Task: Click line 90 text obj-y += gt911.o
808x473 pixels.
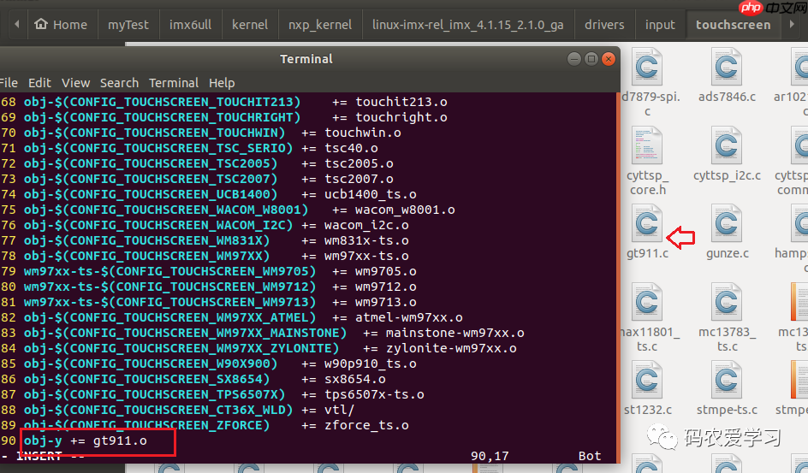Action: [86, 441]
